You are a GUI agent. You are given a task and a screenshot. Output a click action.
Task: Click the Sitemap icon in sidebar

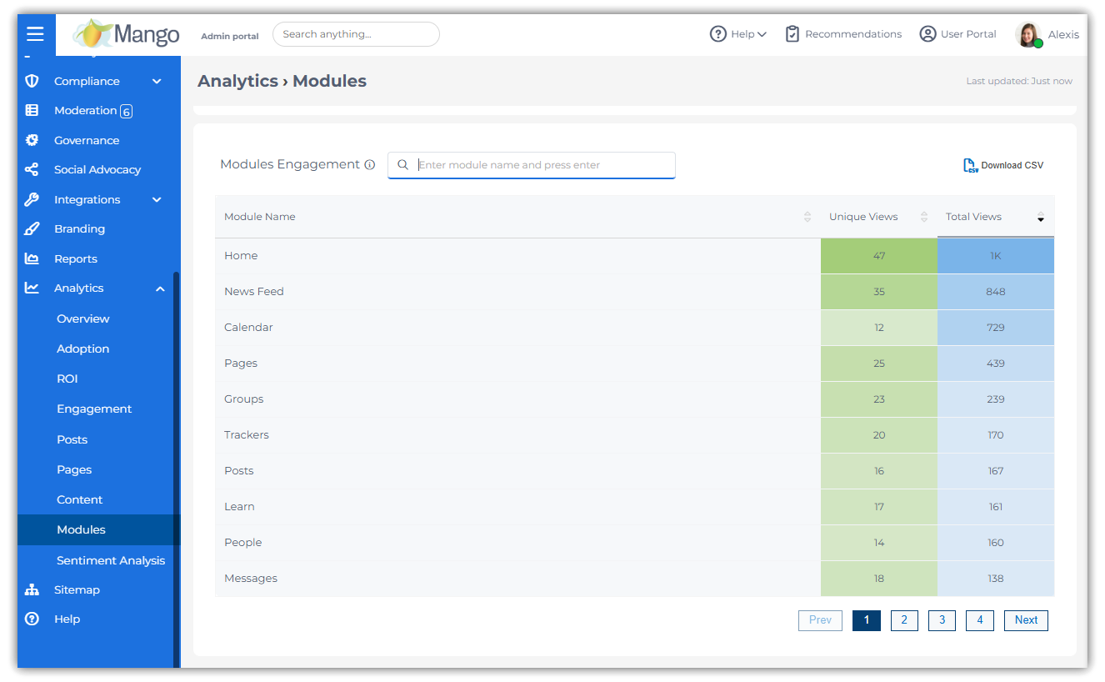pyautogui.click(x=32, y=589)
